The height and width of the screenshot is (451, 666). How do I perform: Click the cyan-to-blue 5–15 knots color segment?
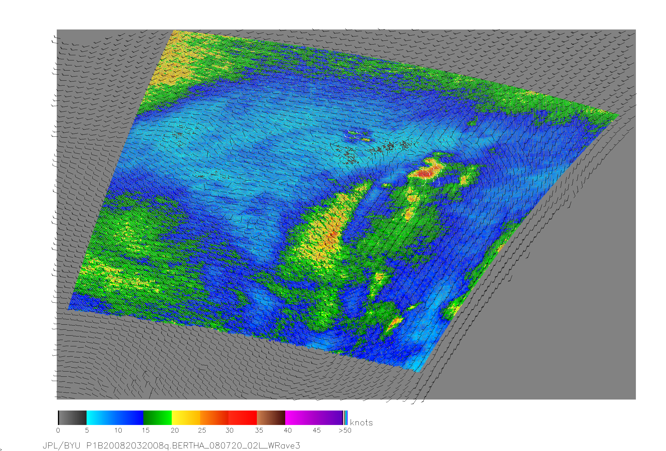pos(115,418)
